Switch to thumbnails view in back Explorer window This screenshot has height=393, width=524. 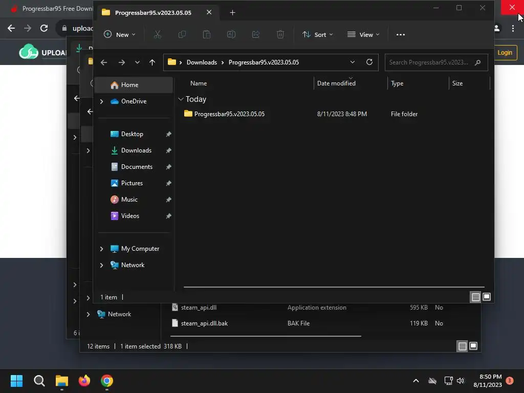(473, 346)
